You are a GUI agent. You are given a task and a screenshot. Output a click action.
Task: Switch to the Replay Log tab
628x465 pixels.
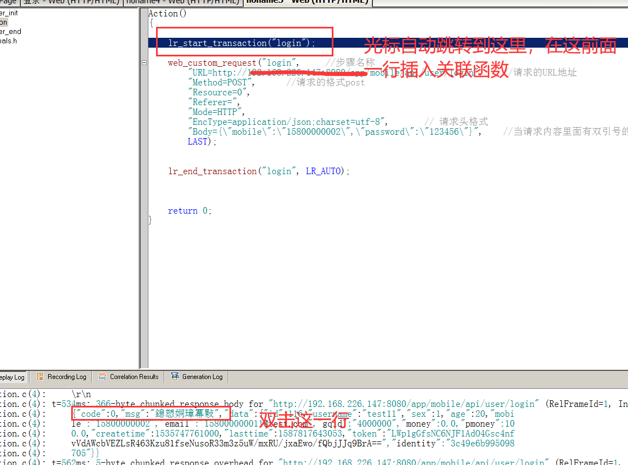[12, 377]
